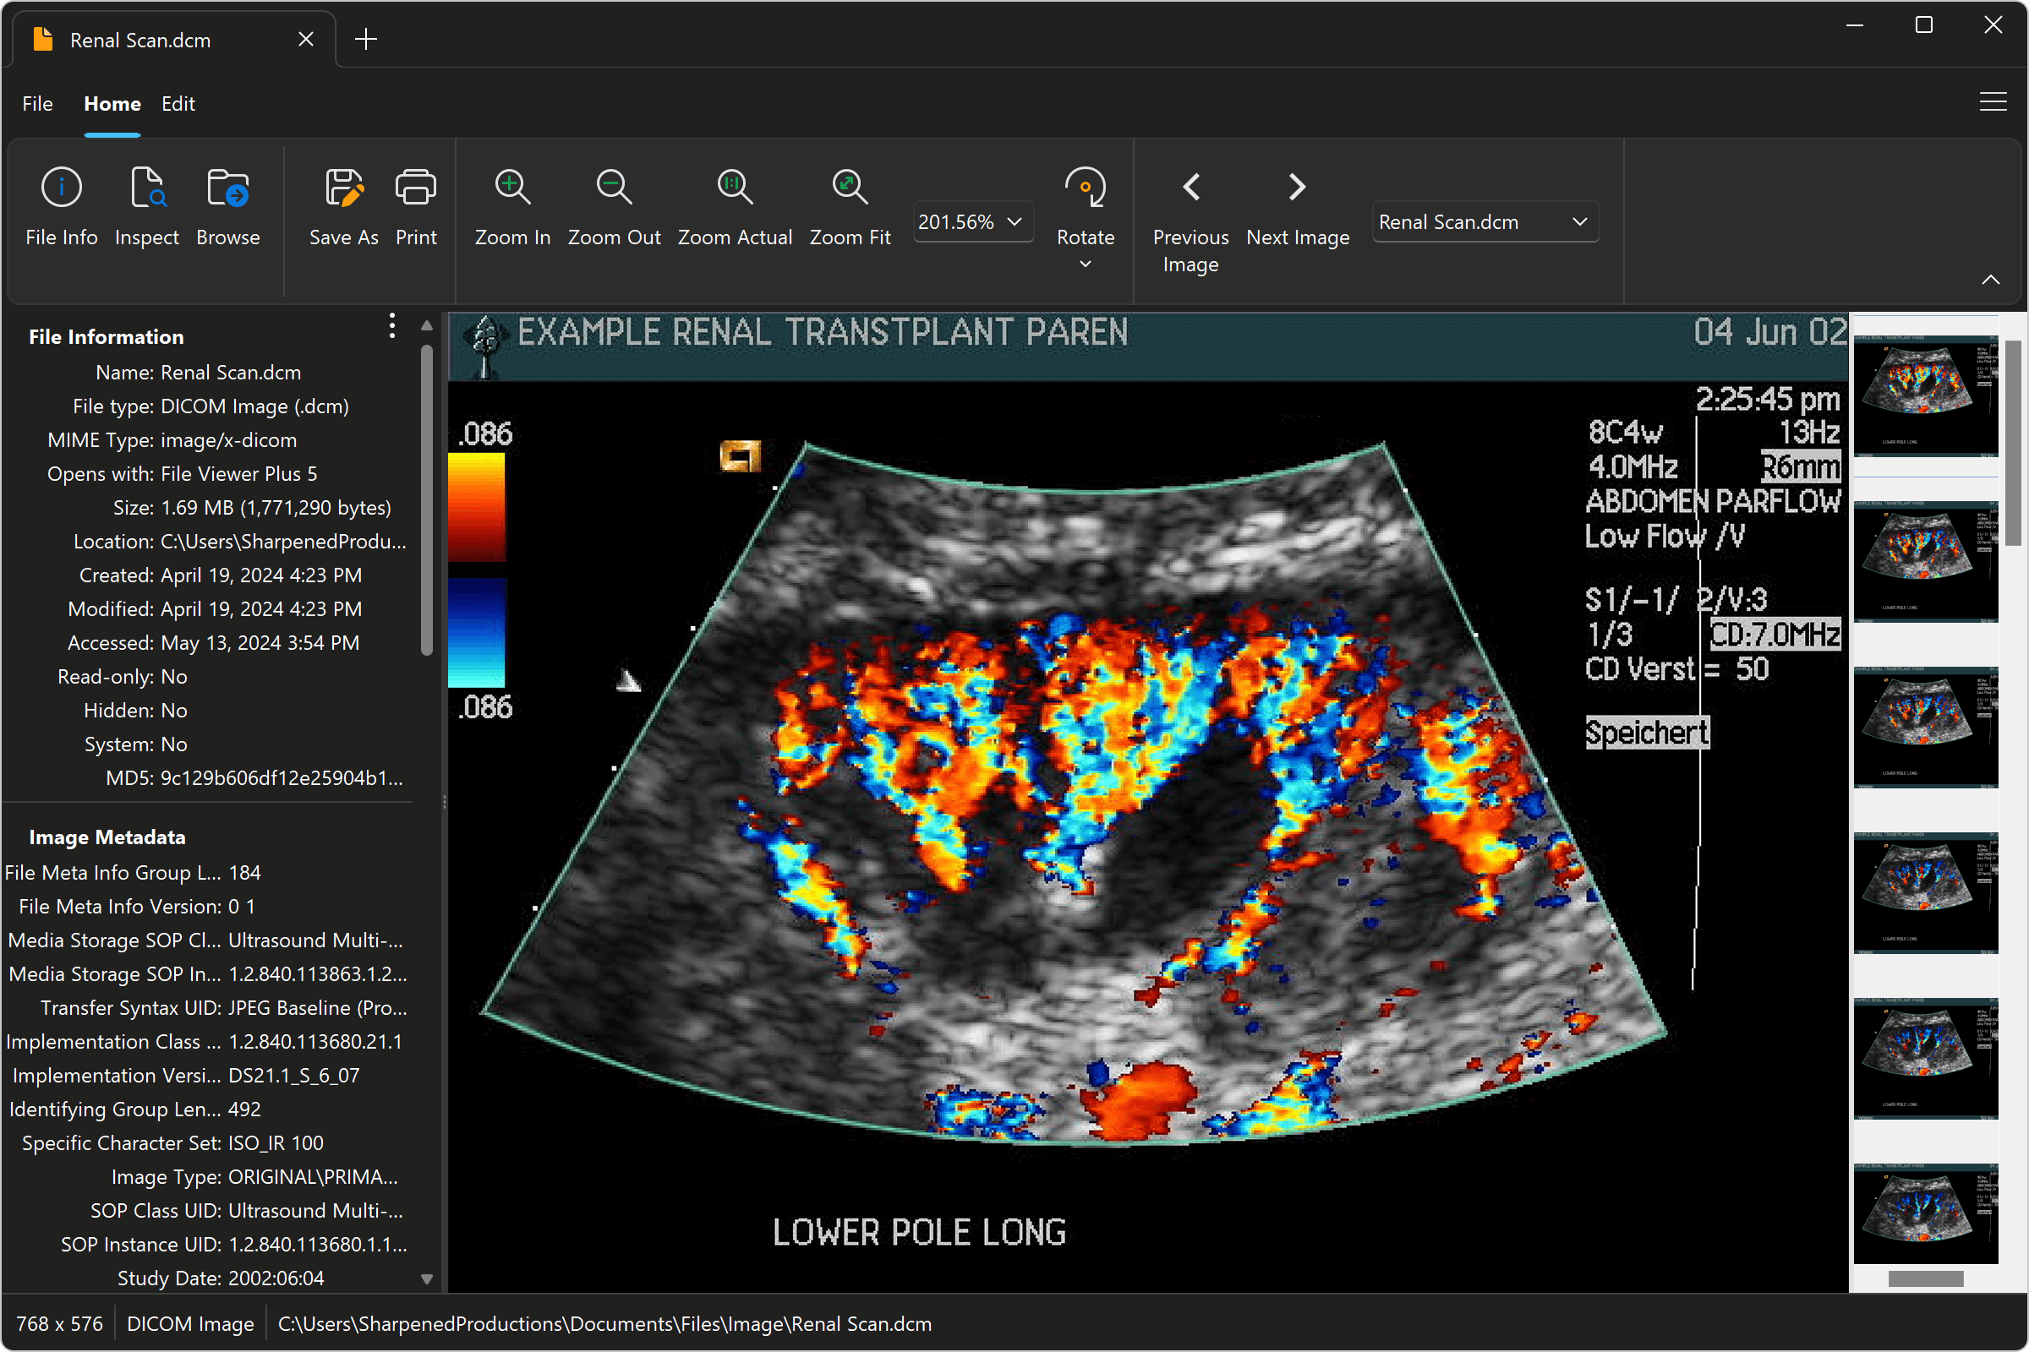This screenshot has width=2029, height=1352.
Task: Click the File Info icon
Action: (x=61, y=187)
